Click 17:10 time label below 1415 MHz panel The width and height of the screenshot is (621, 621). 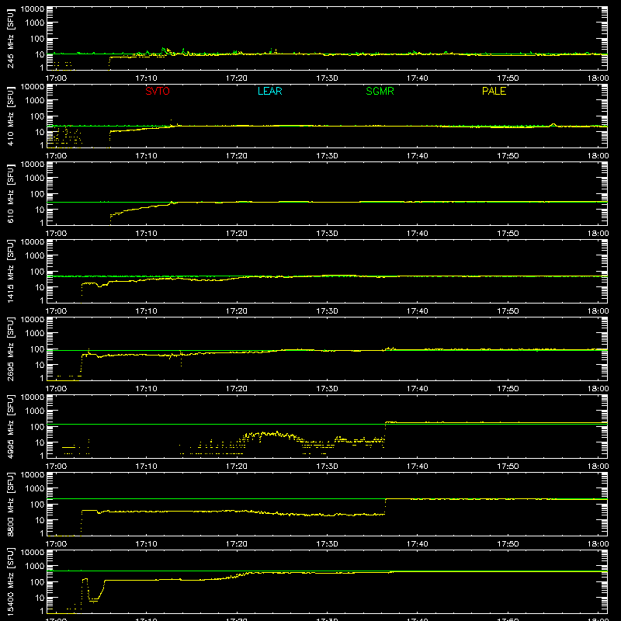[x=146, y=311]
